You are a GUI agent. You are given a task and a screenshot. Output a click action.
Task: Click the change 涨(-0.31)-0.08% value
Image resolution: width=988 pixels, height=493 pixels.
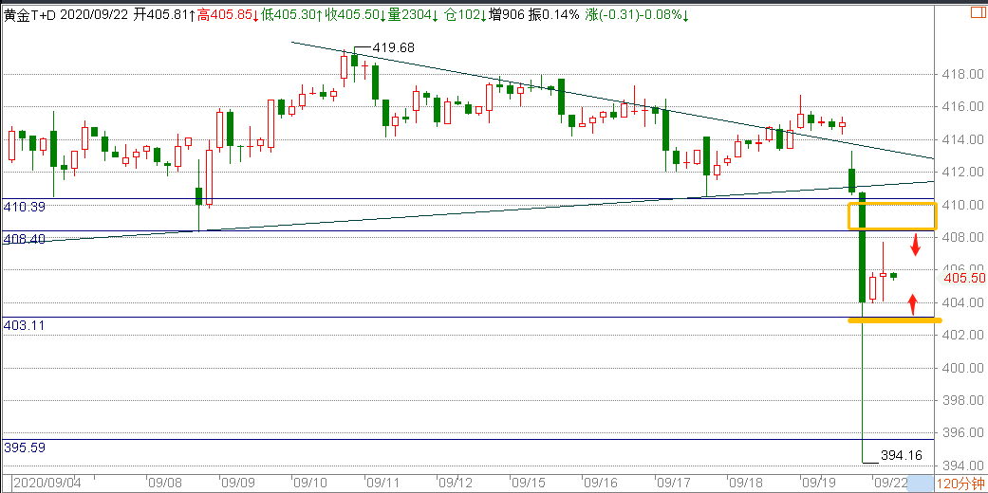coord(637,14)
